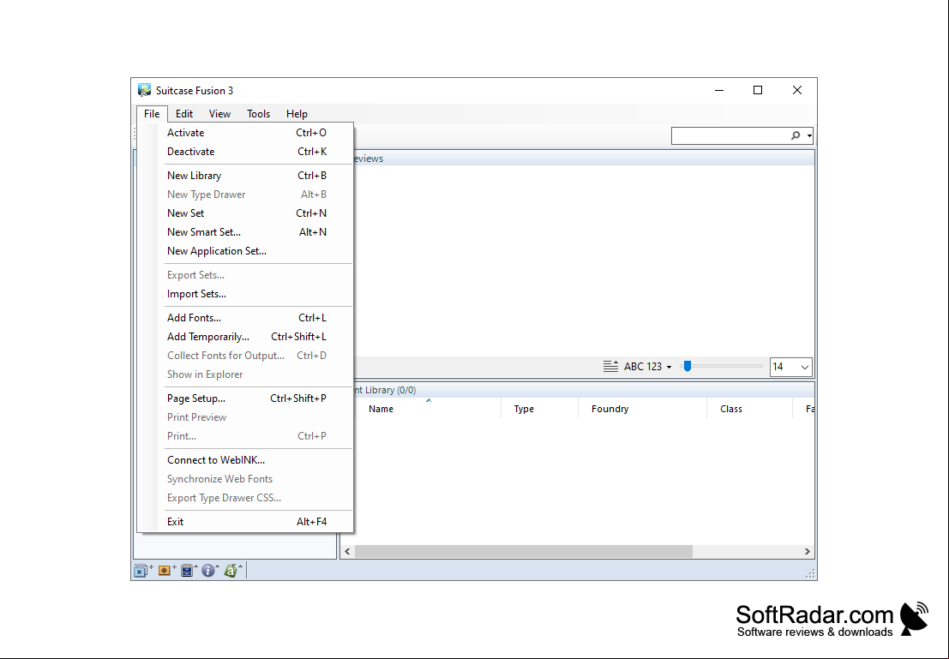
Task: Sort by the Name column header
Action: [428, 409]
